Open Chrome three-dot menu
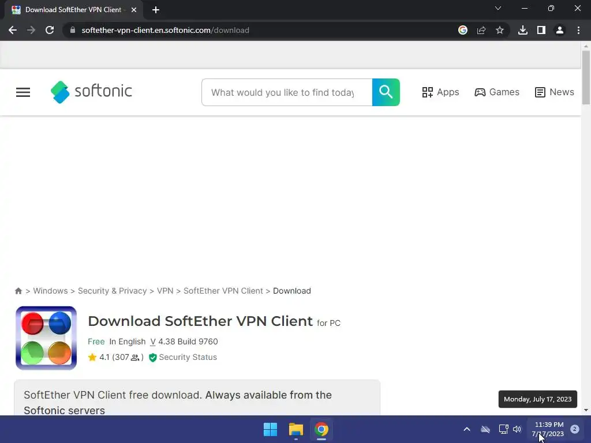The width and height of the screenshot is (591, 443). [578, 30]
